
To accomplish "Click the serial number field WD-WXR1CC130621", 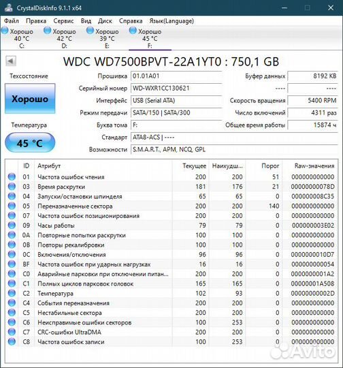I will pos(176,88).
